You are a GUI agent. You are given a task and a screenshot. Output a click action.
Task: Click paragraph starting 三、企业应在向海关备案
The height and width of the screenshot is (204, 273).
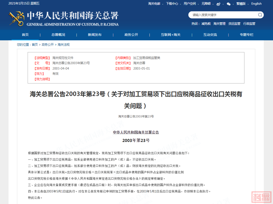(x=117, y=185)
